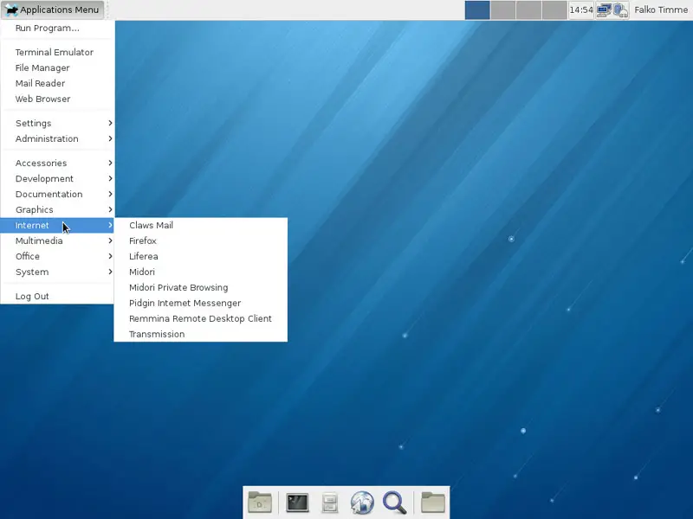Start Transmission from the Internet submenu
The image size is (693, 519).
click(201, 334)
